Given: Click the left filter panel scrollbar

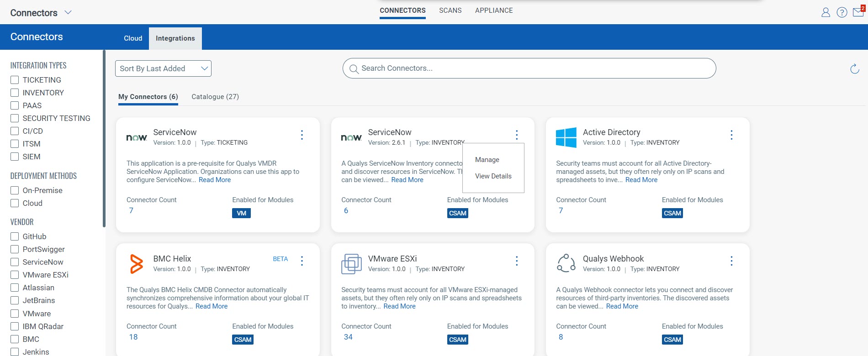Looking at the screenshot, I should click(104, 137).
